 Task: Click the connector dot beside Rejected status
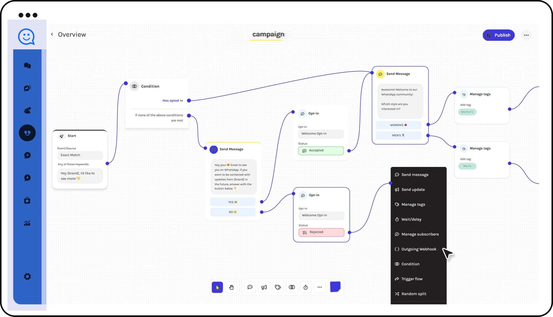click(x=349, y=233)
